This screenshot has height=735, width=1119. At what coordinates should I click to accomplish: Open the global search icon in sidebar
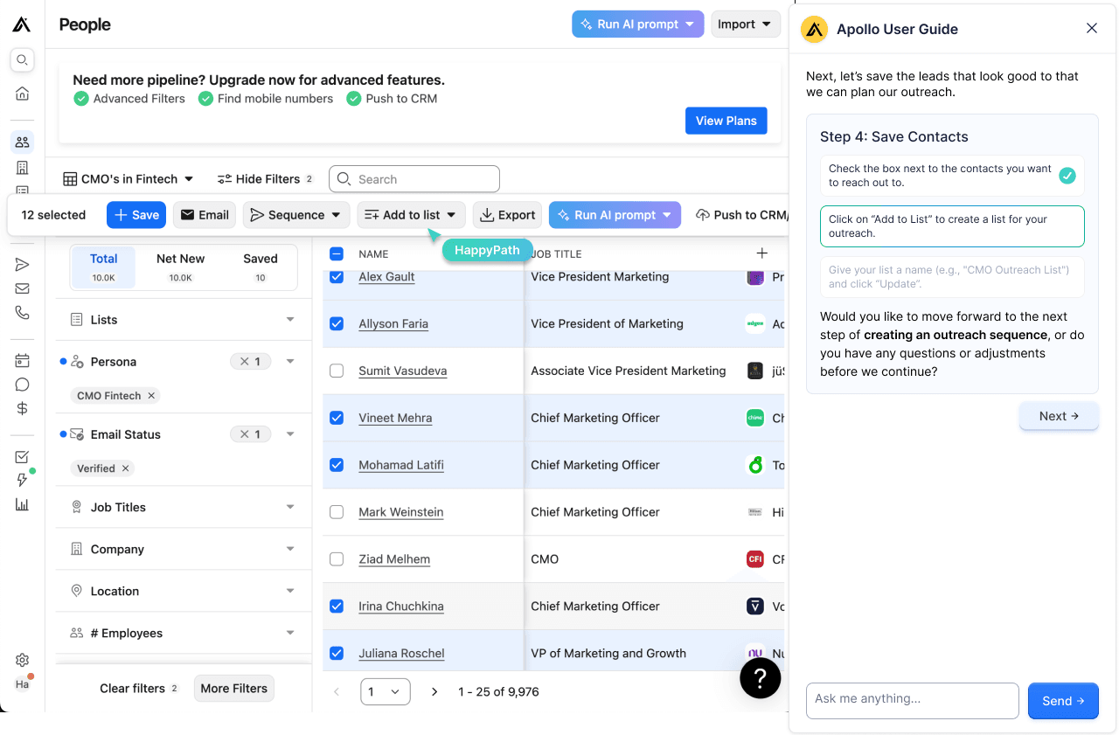(23, 60)
